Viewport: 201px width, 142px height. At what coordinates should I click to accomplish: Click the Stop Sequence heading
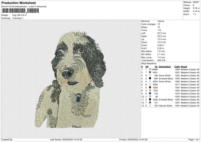point(149,64)
